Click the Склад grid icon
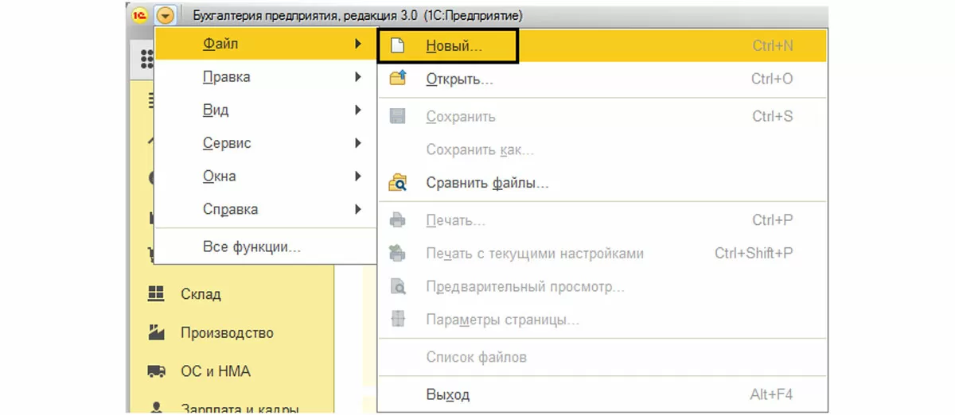 click(x=155, y=293)
